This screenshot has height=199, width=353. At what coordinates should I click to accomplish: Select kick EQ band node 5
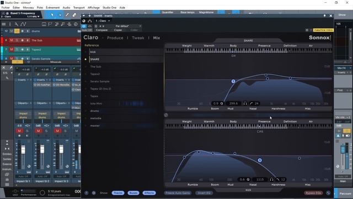(x=260, y=160)
